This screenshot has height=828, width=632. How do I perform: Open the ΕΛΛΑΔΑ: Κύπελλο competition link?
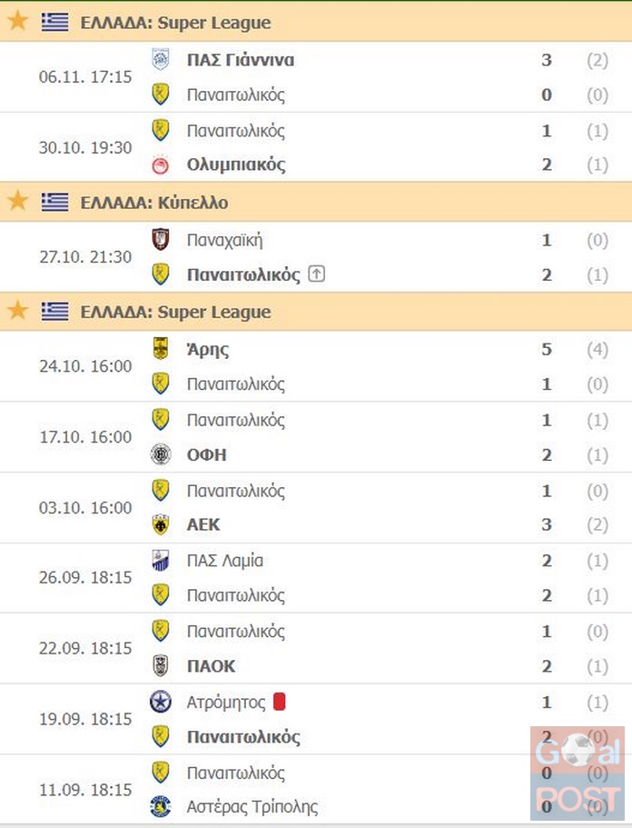coord(154,203)
